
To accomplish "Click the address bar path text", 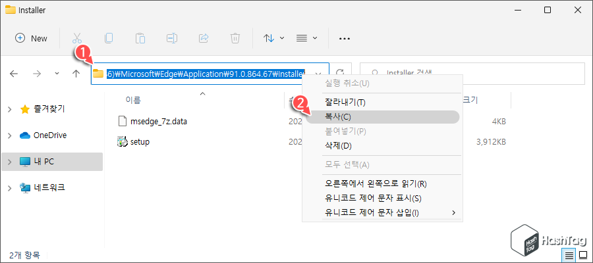I will 206,74.
